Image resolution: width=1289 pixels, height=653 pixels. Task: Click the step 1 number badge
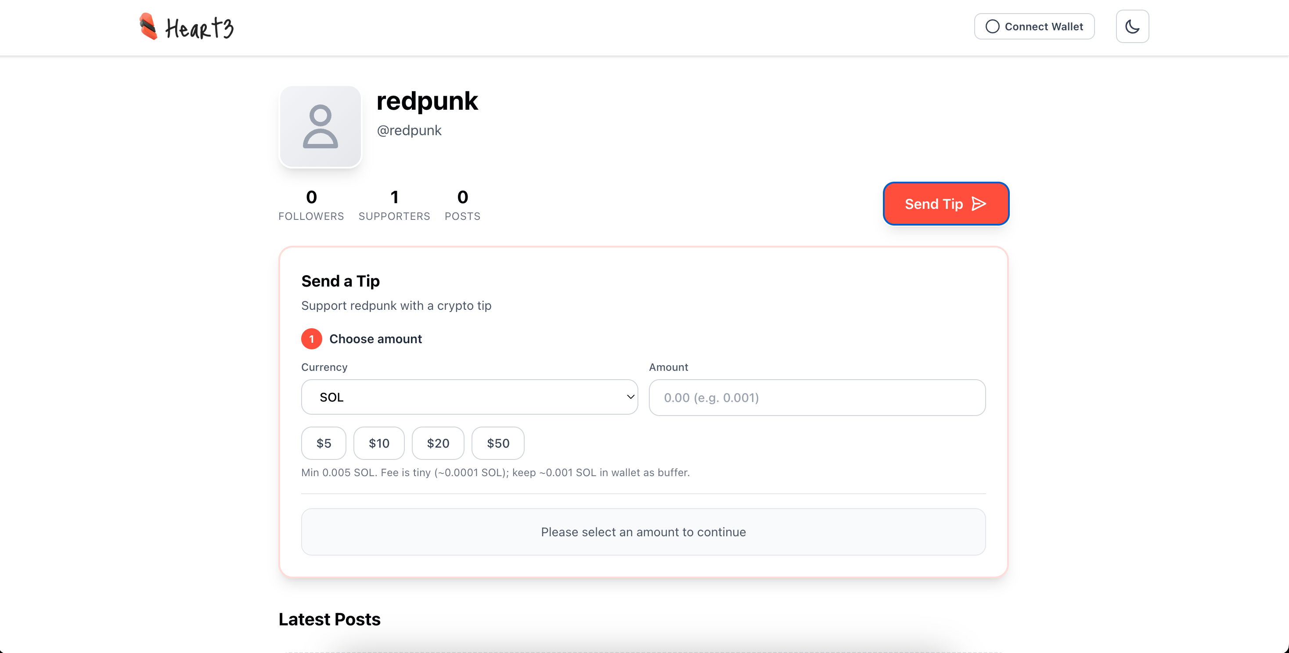tap(311, 339)
